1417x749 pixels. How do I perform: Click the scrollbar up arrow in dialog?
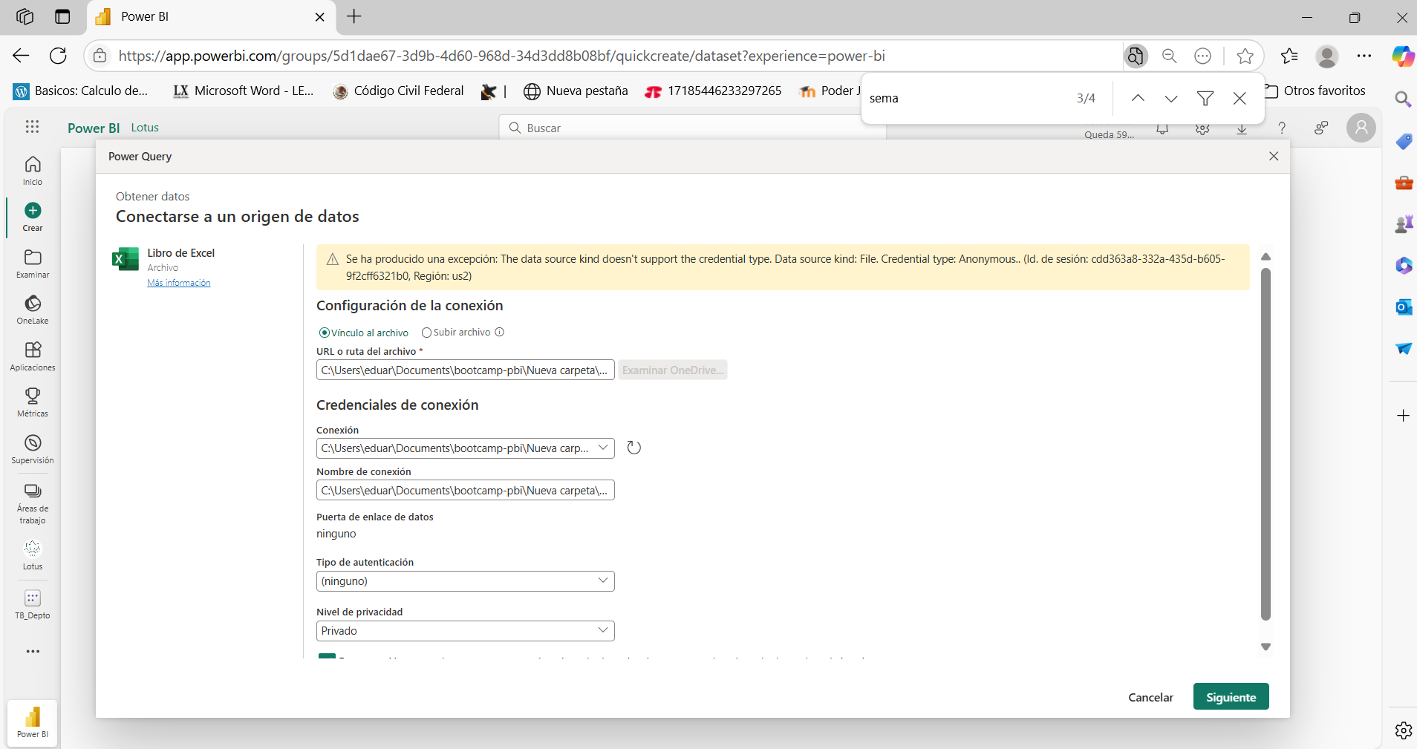(x=1265, y=257)
